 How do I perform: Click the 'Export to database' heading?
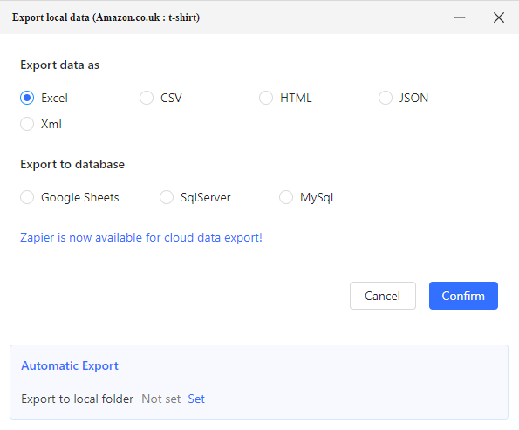coord(72,164)
